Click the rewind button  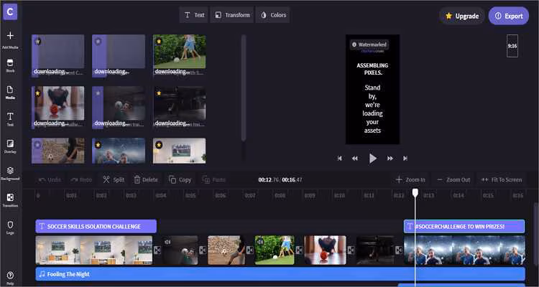[x=355, y=159]
